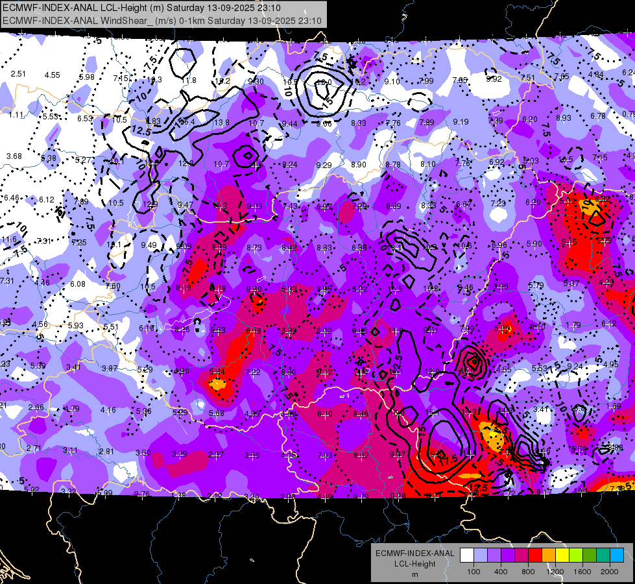
Task: Select the grid value 9.29
Action: coord(324,165)
